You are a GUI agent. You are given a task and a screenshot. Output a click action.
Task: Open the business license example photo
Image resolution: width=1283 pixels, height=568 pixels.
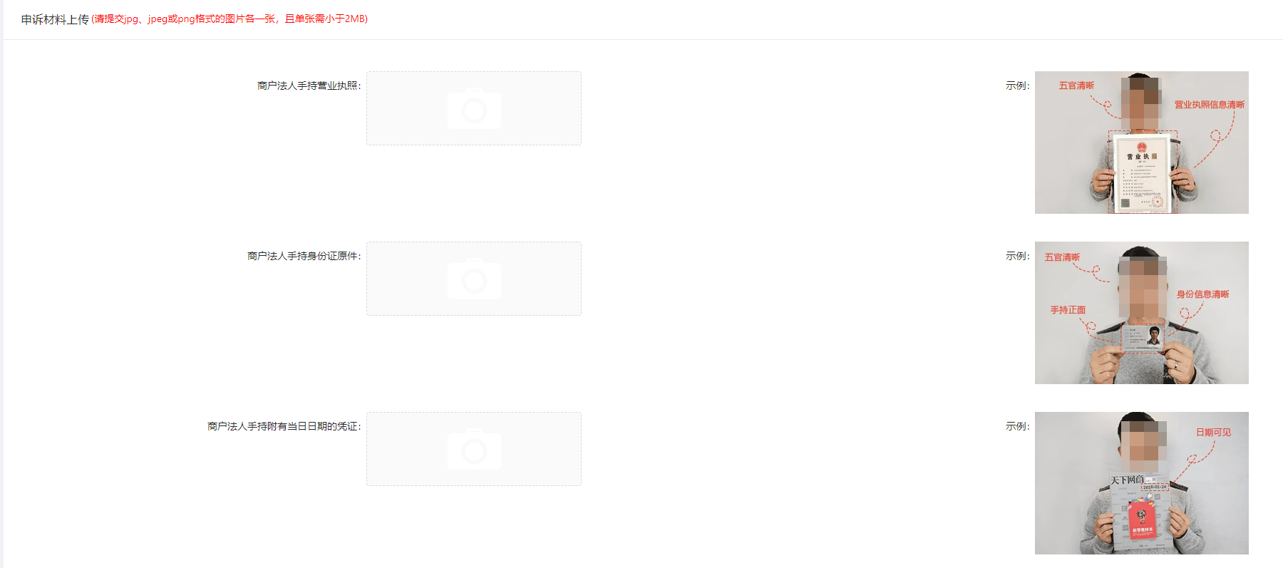(1141, 143)
